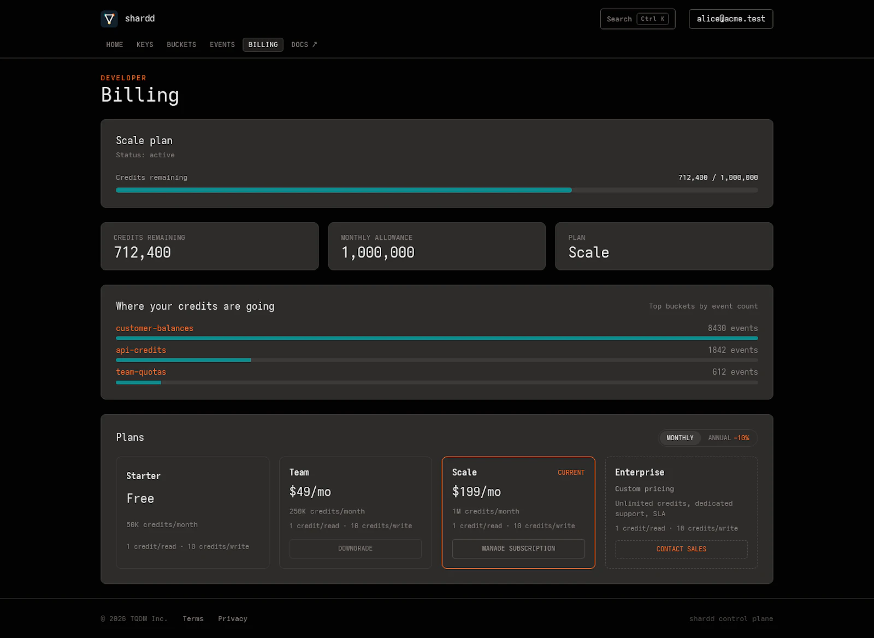Open the api-credits bucket link
Image resolution: width=874 pixels, height=638 pixels.
click(141, 350)
